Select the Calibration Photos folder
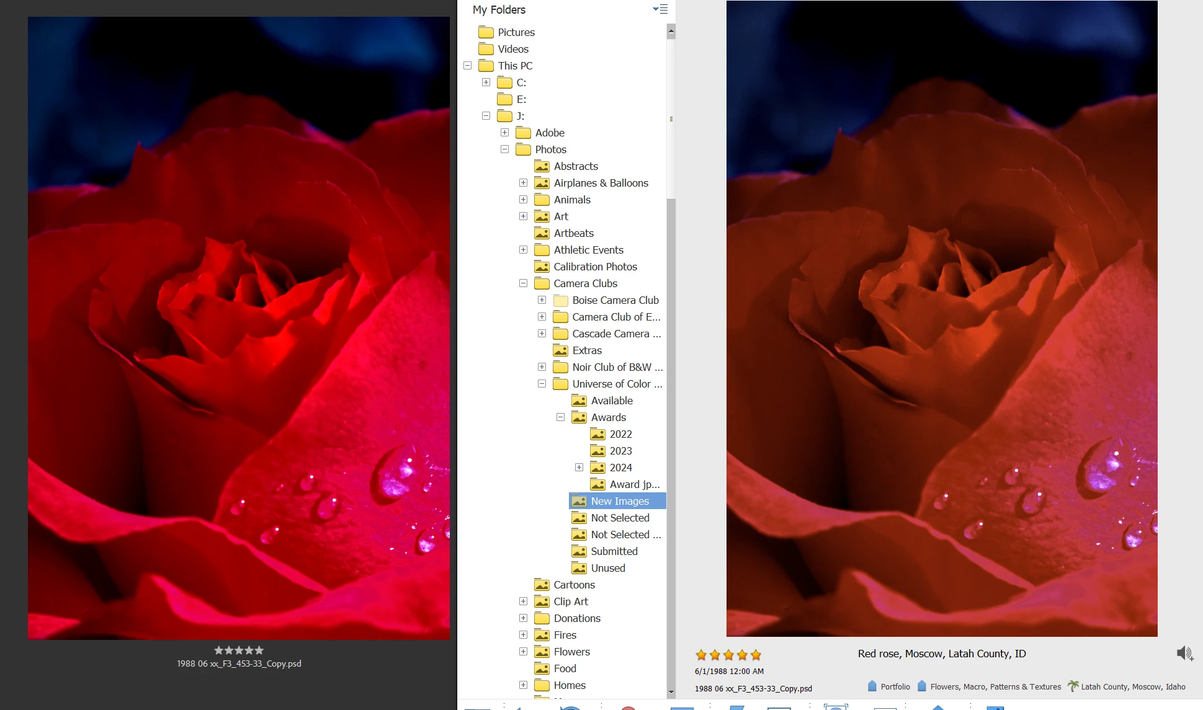The width and height of the screenshot is (1203, 710). [595, 267]
